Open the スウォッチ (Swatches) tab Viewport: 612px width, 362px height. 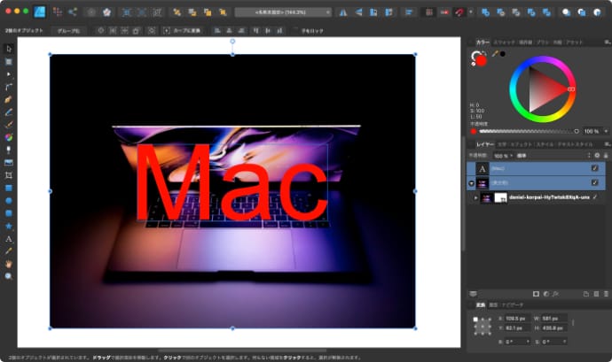(x=502, y=42)
